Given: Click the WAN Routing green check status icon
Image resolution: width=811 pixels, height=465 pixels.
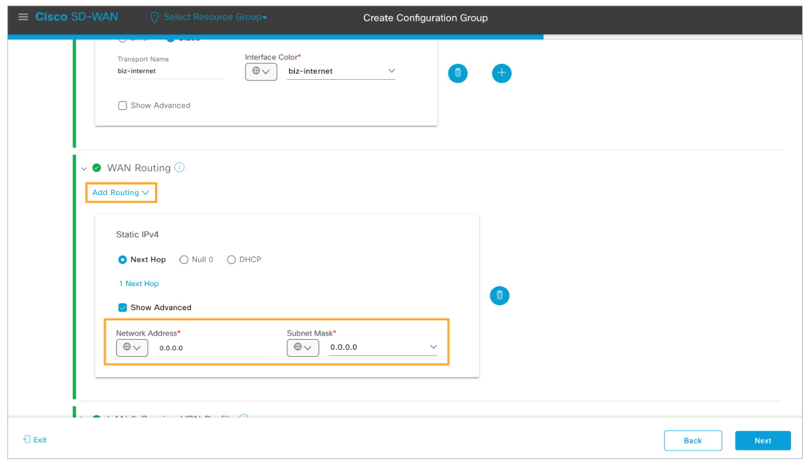Looking at the screenshot, I should tap(97, 168).
